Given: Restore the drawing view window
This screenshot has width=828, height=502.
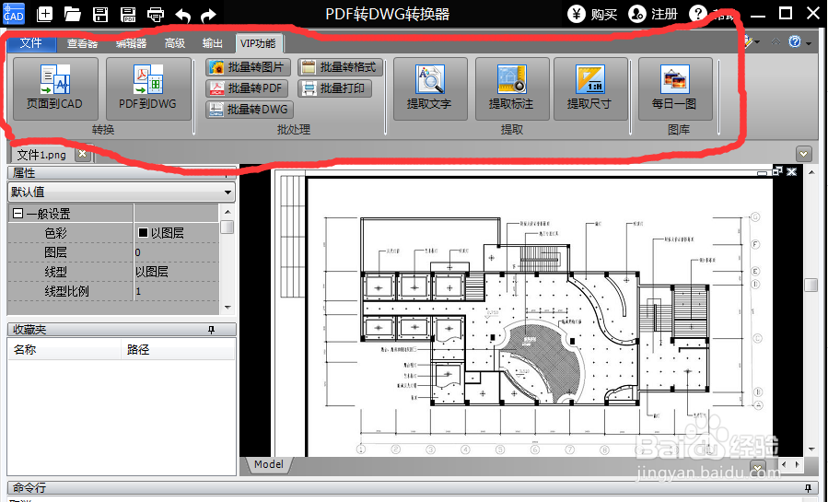Looking at the screenshot, I should (x=776, y=171).
